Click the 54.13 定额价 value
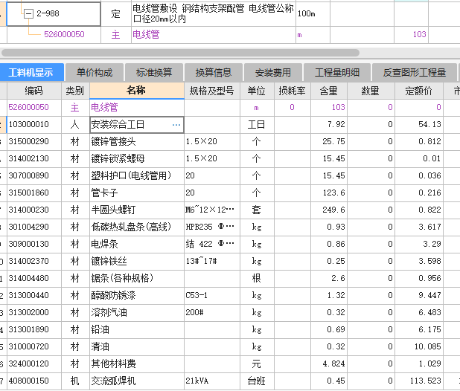This screenshot has height=391, width=460. click(x=429, y=124)
